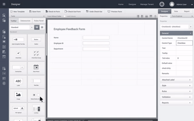Click the Name text field on the form
This screenshot has width=194, height=121.
96,38
